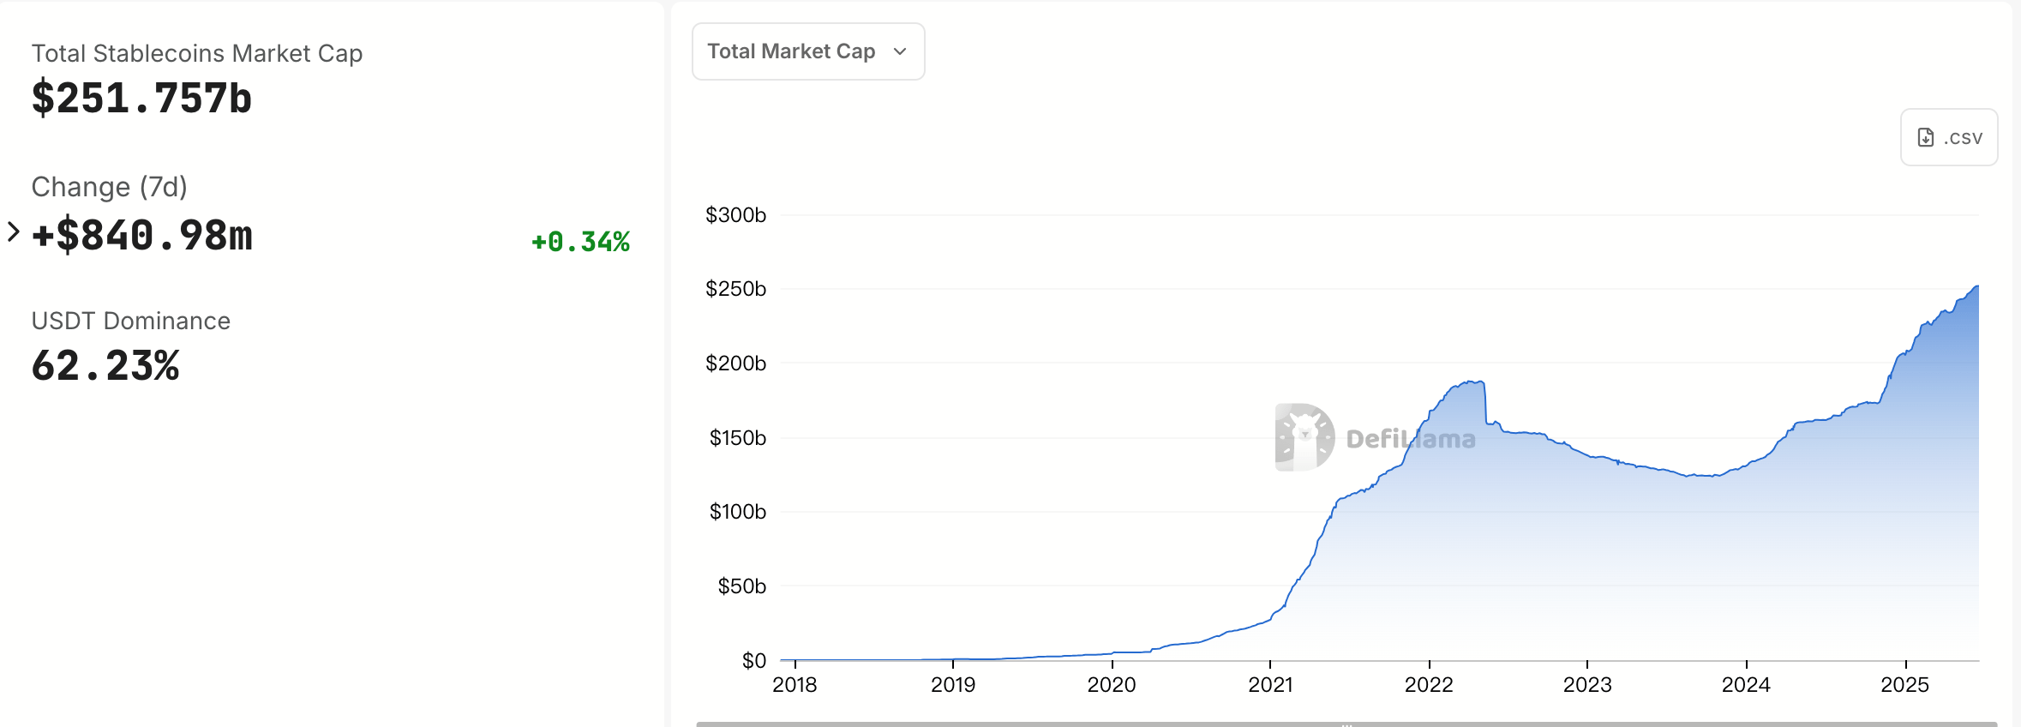
Task: Click the file download icon on the .csv button
Action: 1926,137
